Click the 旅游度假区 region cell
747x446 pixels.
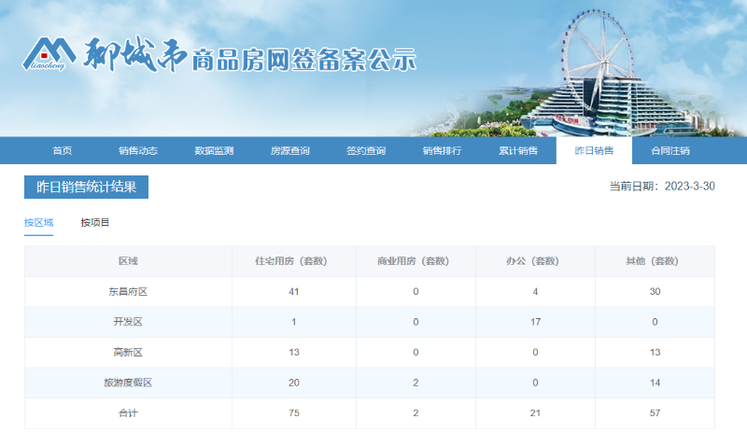click(128, 383)
